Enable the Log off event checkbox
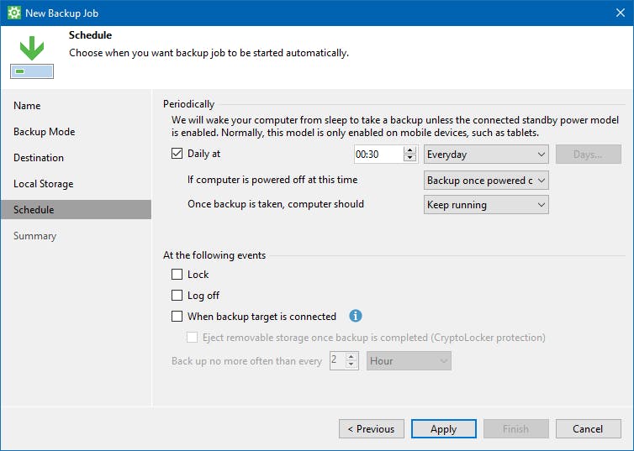The height and width of the screenshot is (451, 634). coord(177,296)
